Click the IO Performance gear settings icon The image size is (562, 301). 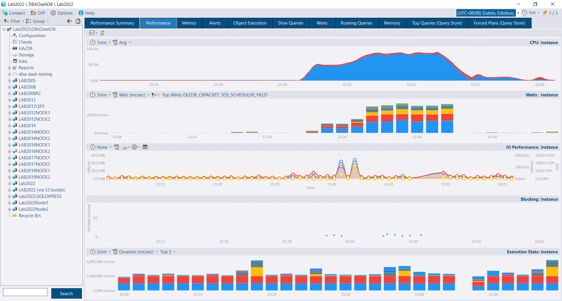tap(134, 147)
